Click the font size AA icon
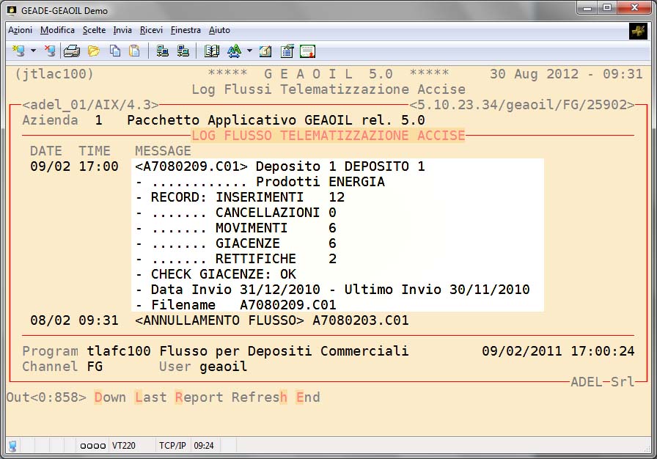657x459 pixels. [234, 51]
